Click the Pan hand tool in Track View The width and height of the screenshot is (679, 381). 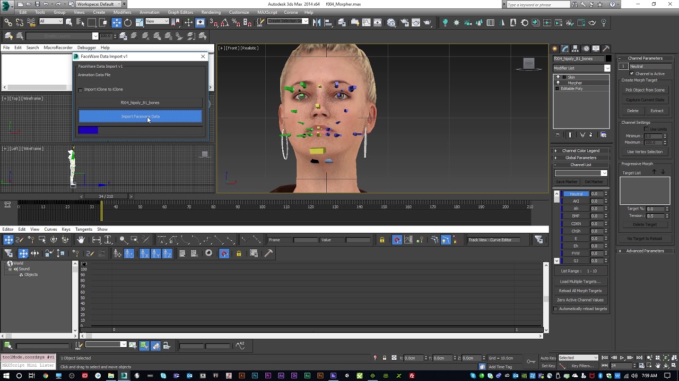(81, 240)
